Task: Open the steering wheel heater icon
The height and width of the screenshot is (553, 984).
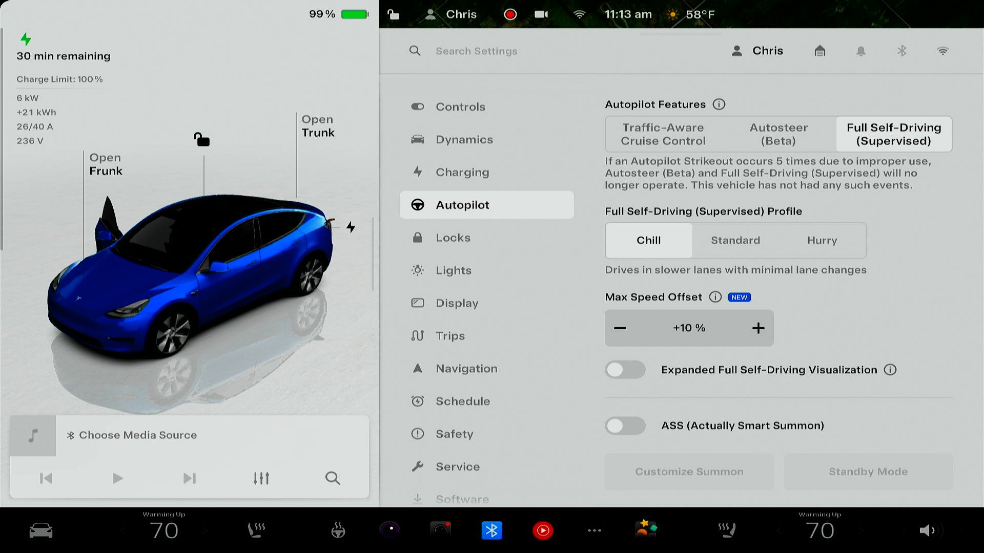Action: [x=338, y=530]
